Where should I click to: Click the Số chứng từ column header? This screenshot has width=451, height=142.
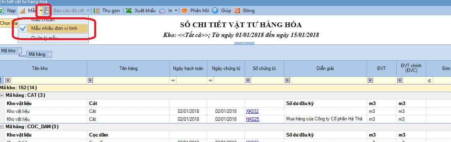point(264,68)
